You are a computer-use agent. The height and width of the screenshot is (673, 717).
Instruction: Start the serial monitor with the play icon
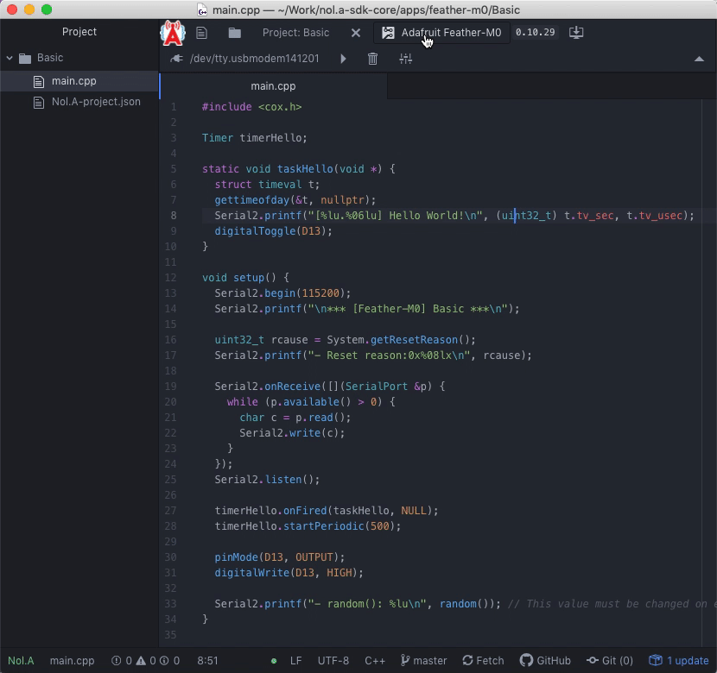(x=343, y=59)
